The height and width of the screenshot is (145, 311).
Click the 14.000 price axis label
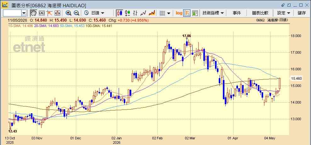click(296, 102)
